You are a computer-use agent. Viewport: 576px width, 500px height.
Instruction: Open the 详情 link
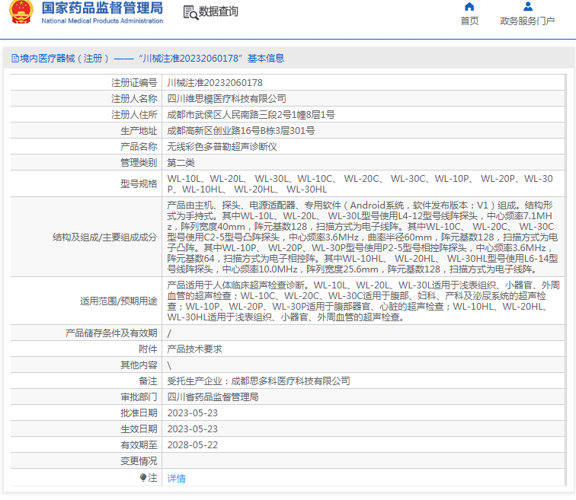click(176, 479)
